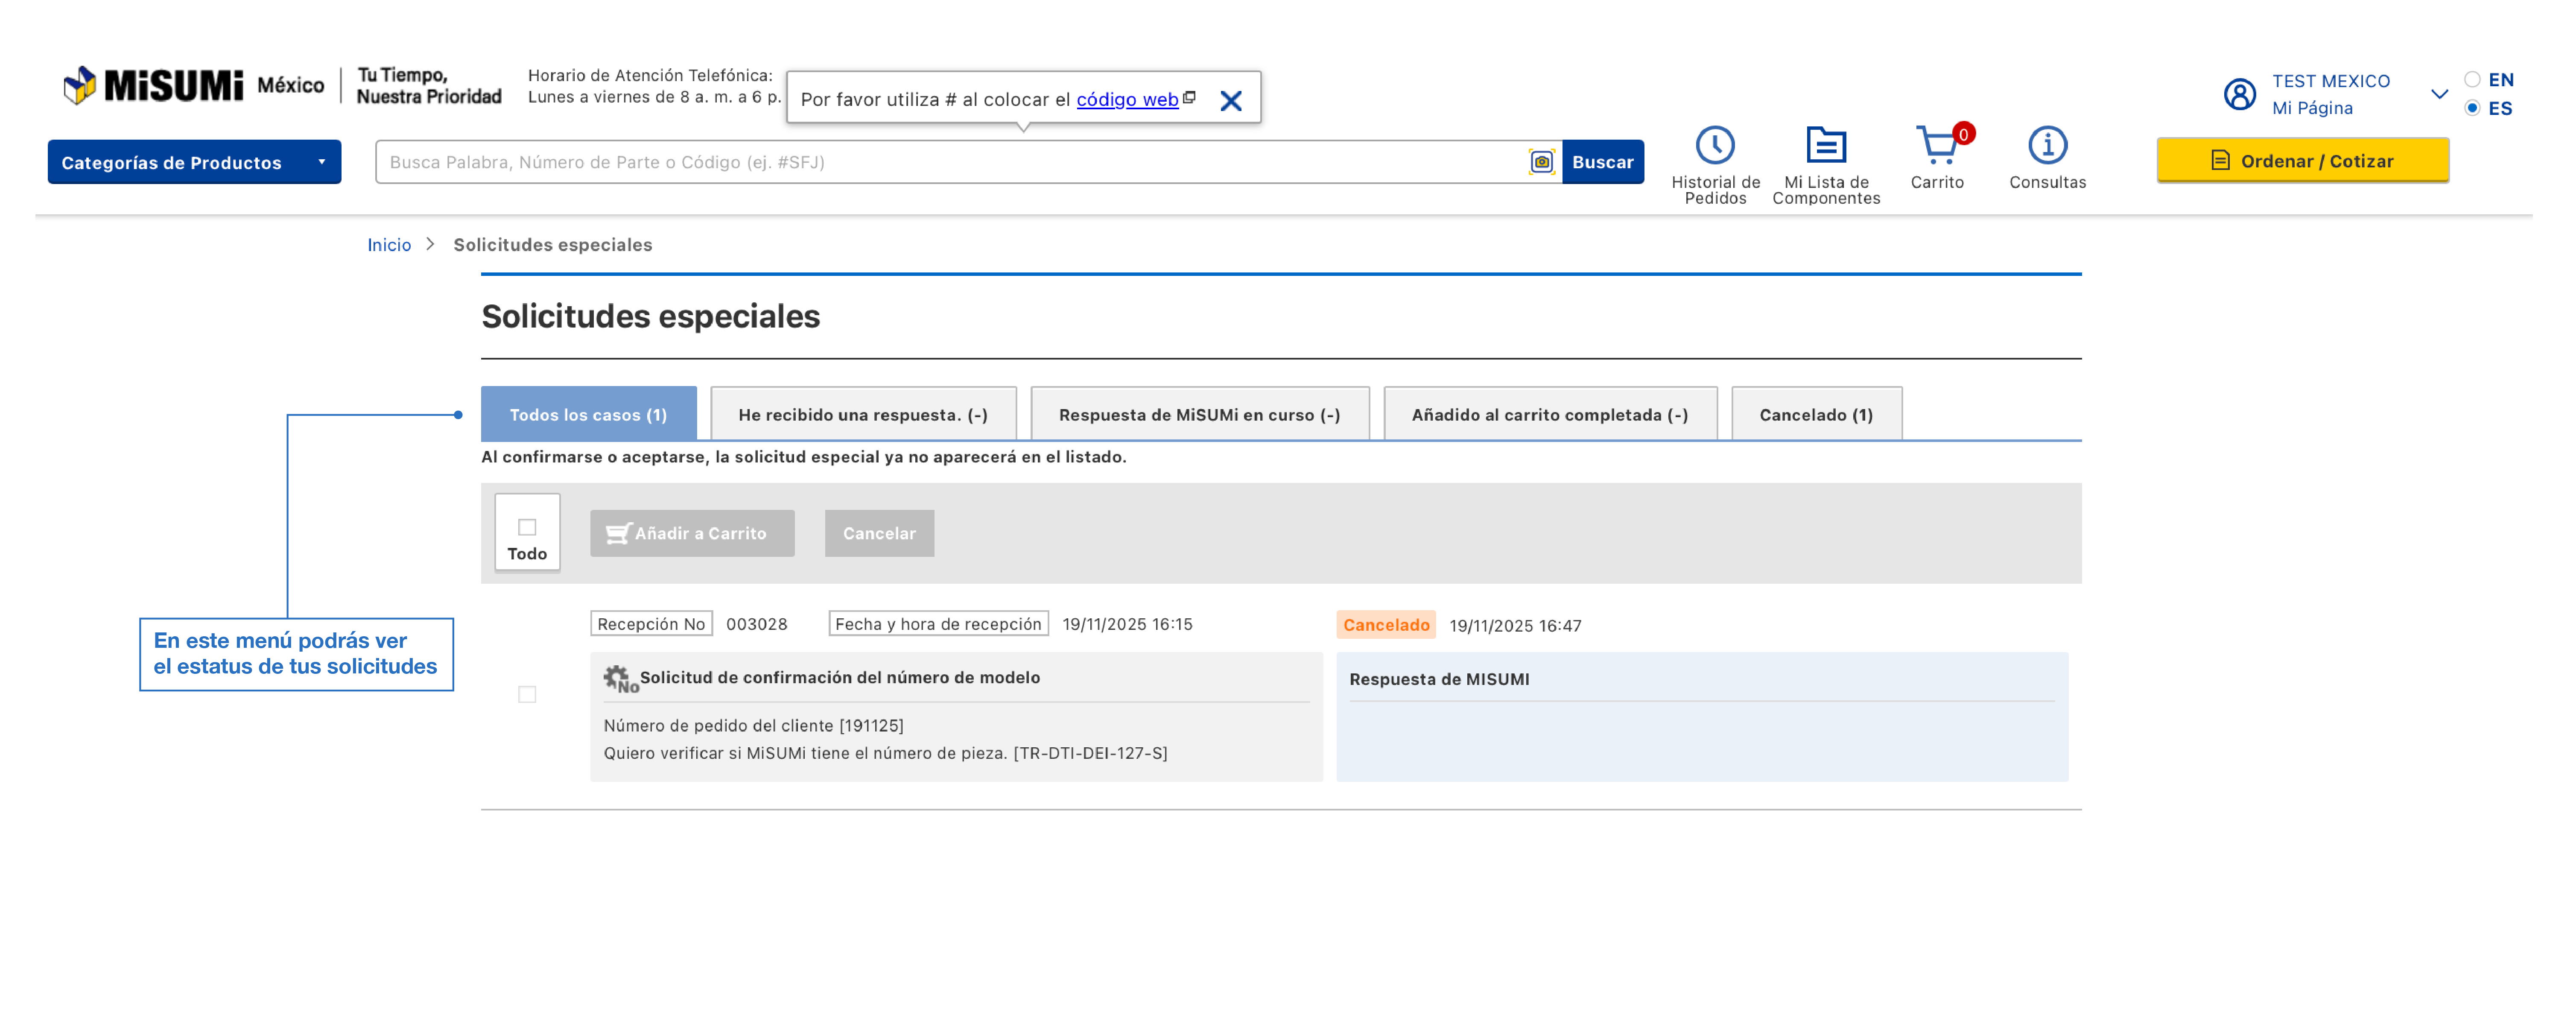Click the user account avatar icon
This screenshot has height=1021, width=2576.
click(2239, 94)
